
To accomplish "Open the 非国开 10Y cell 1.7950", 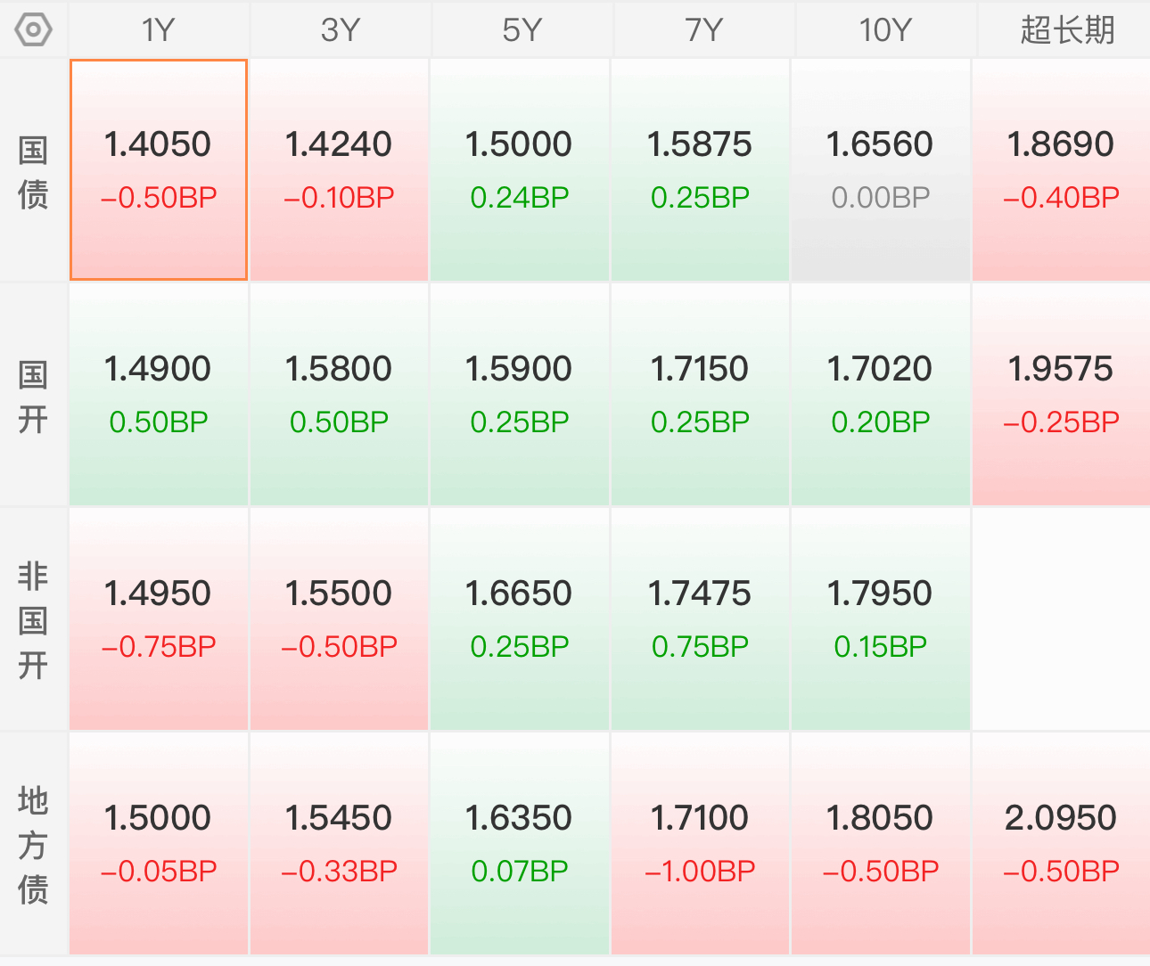I will click(x=880, y=619).
